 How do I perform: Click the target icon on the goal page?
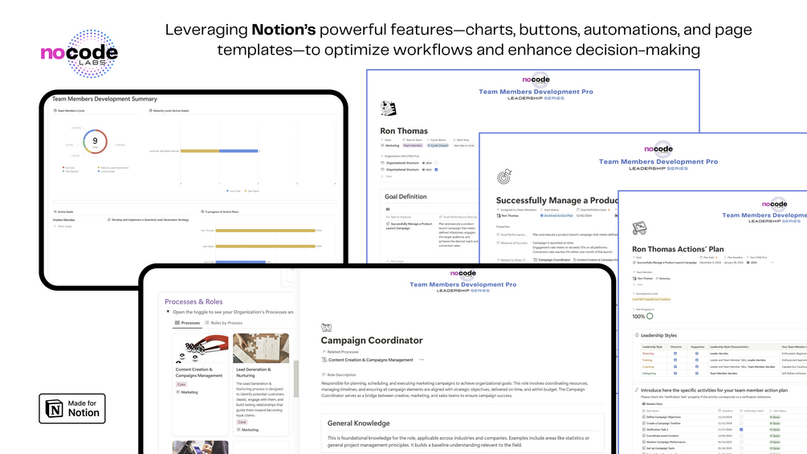[504, 177]
